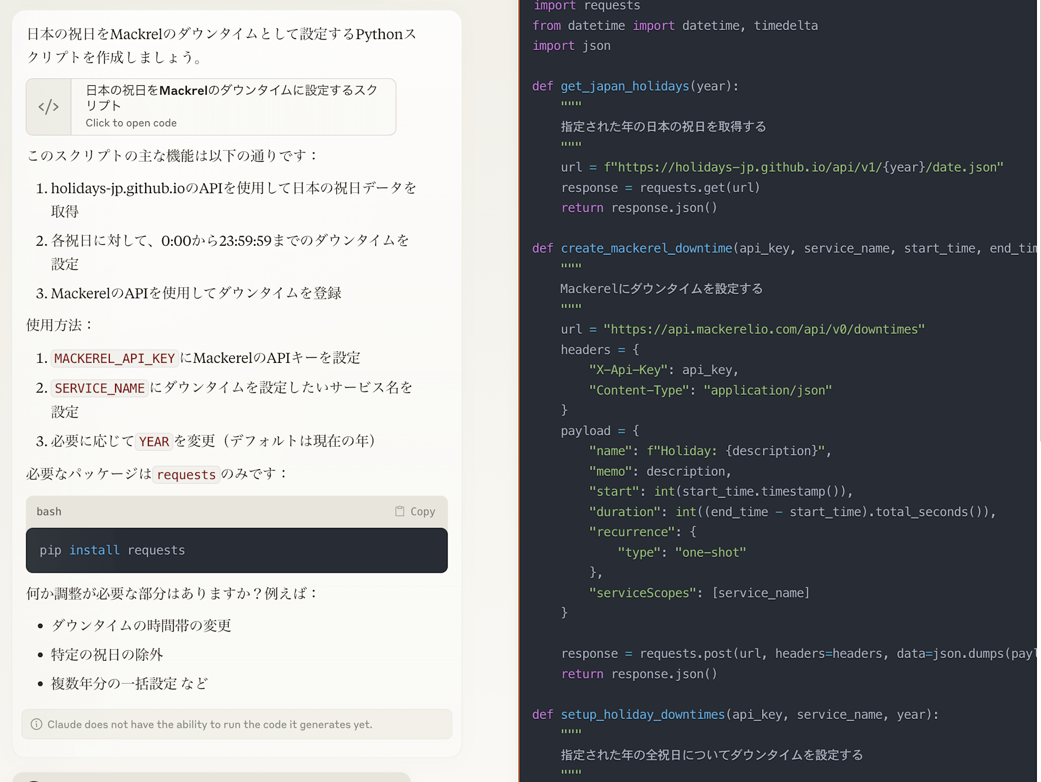The width and height of the screenshot is (1041, 782).
Task: Click the "serviceScopes" payload line
Action: point(700,592)
